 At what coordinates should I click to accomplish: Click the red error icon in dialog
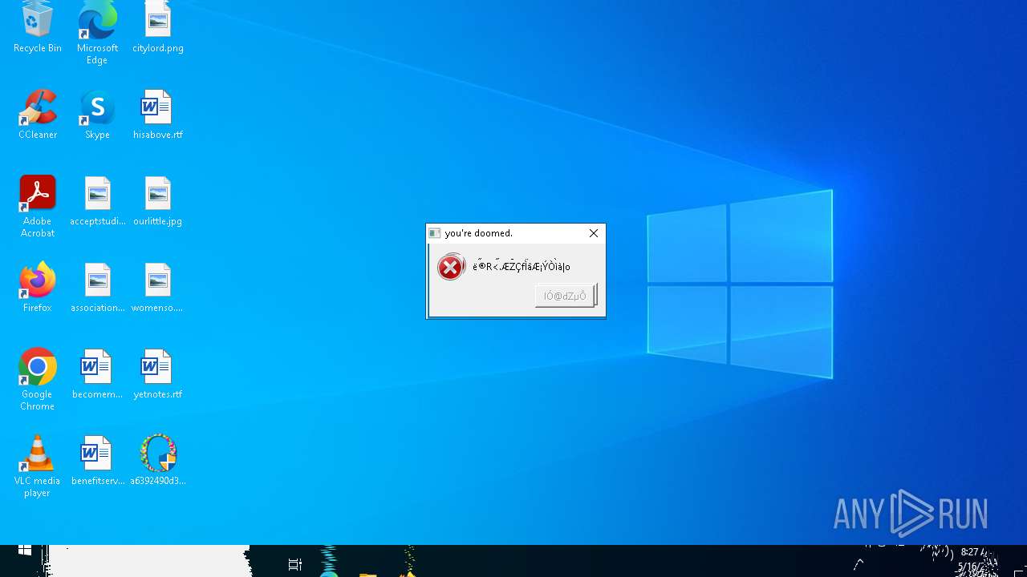(x=451, y=267)
